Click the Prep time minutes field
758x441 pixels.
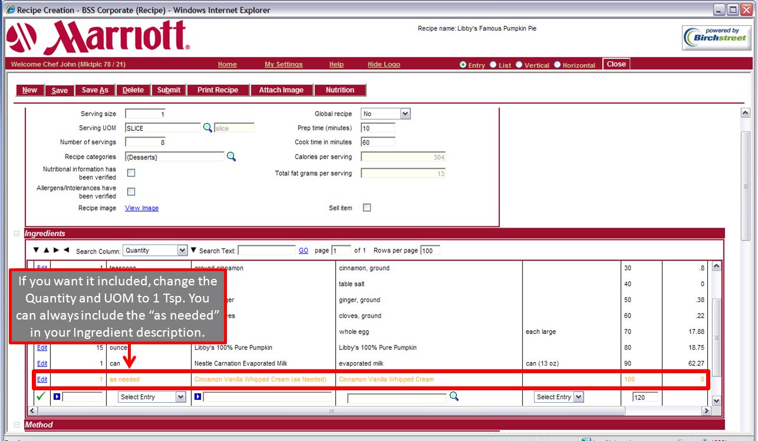click(x=378, y=128)
